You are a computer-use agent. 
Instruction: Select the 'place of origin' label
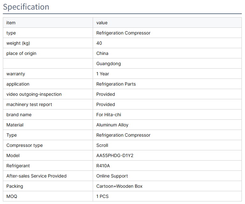coord(21,53)
